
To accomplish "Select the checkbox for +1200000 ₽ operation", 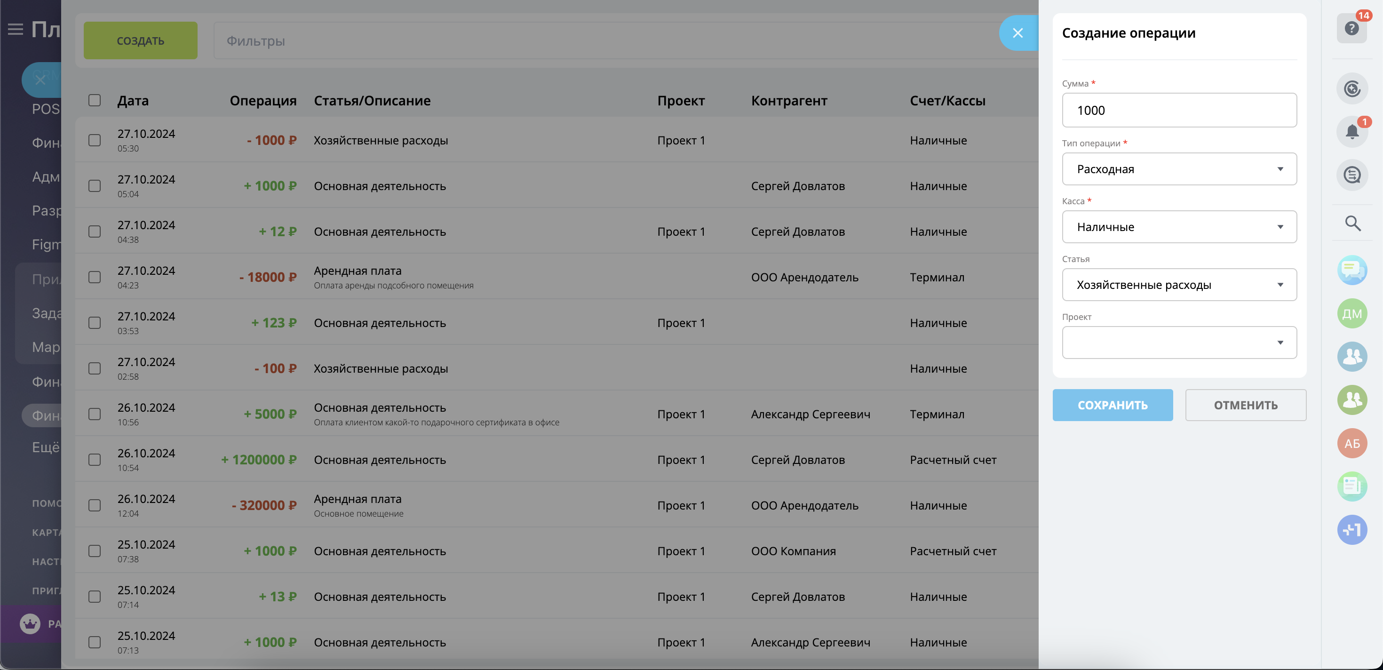I will click(95, 460).
